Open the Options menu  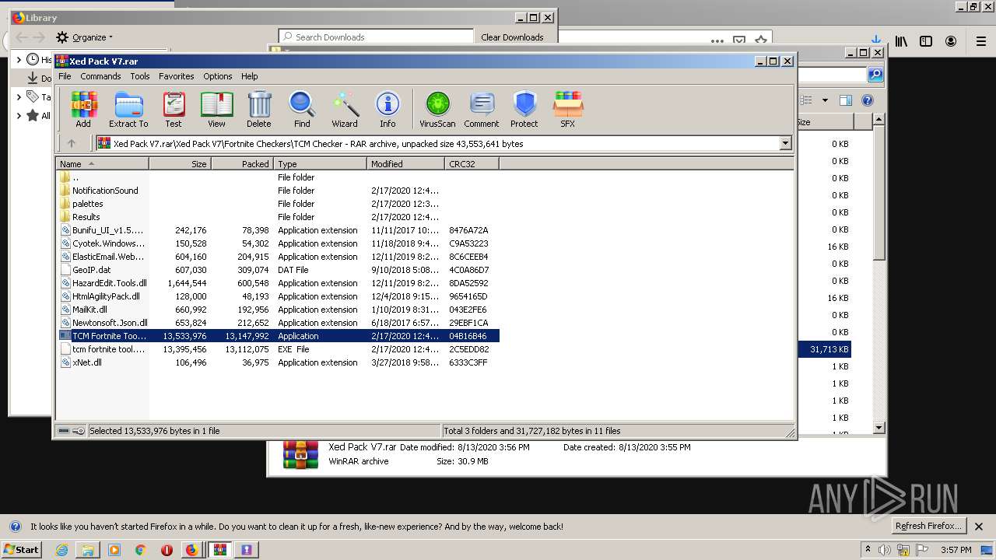click(218, 76)
